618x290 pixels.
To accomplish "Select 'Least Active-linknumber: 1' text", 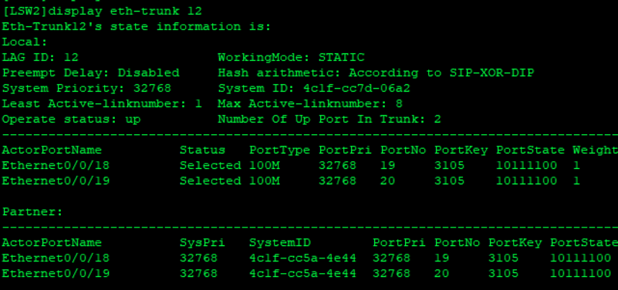I will 102,103.
